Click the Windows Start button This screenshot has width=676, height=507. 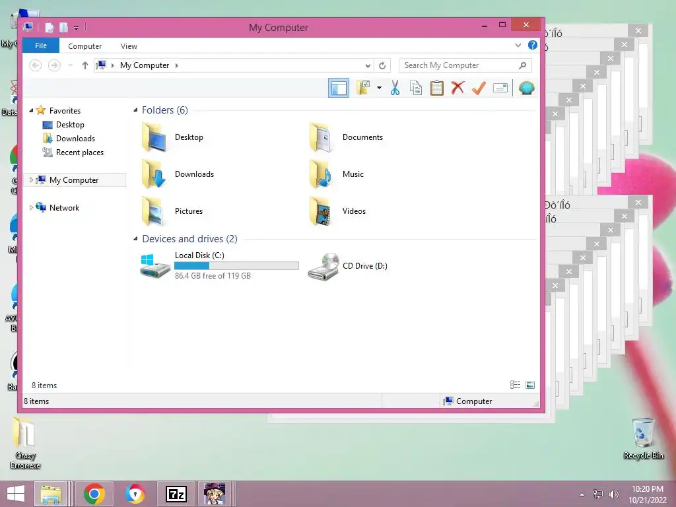pos(16,494)
